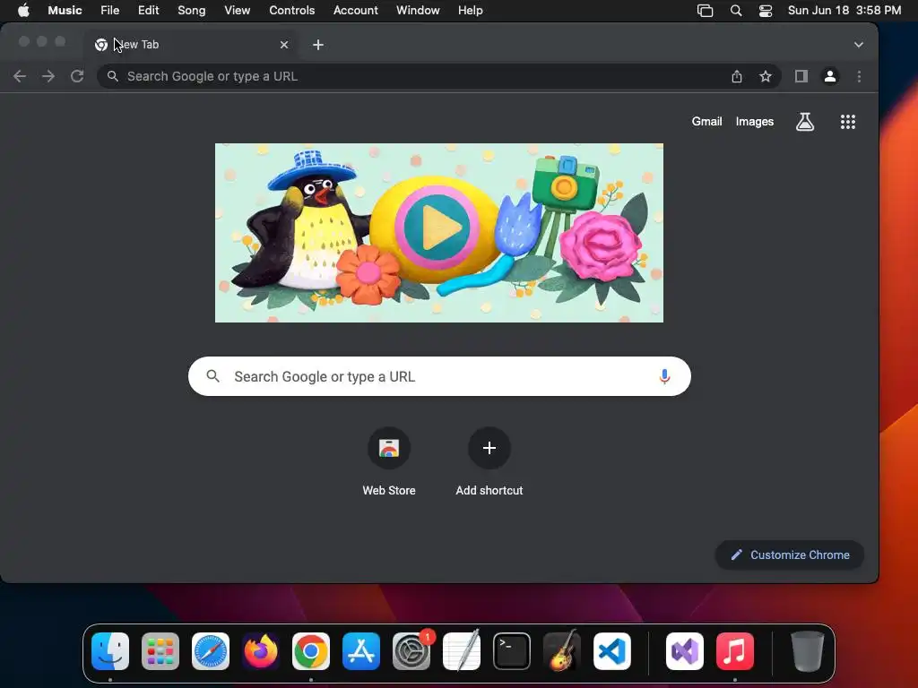Open the Window menu
The width and height of the screenshot is (918, 688).
pos(418,11)
